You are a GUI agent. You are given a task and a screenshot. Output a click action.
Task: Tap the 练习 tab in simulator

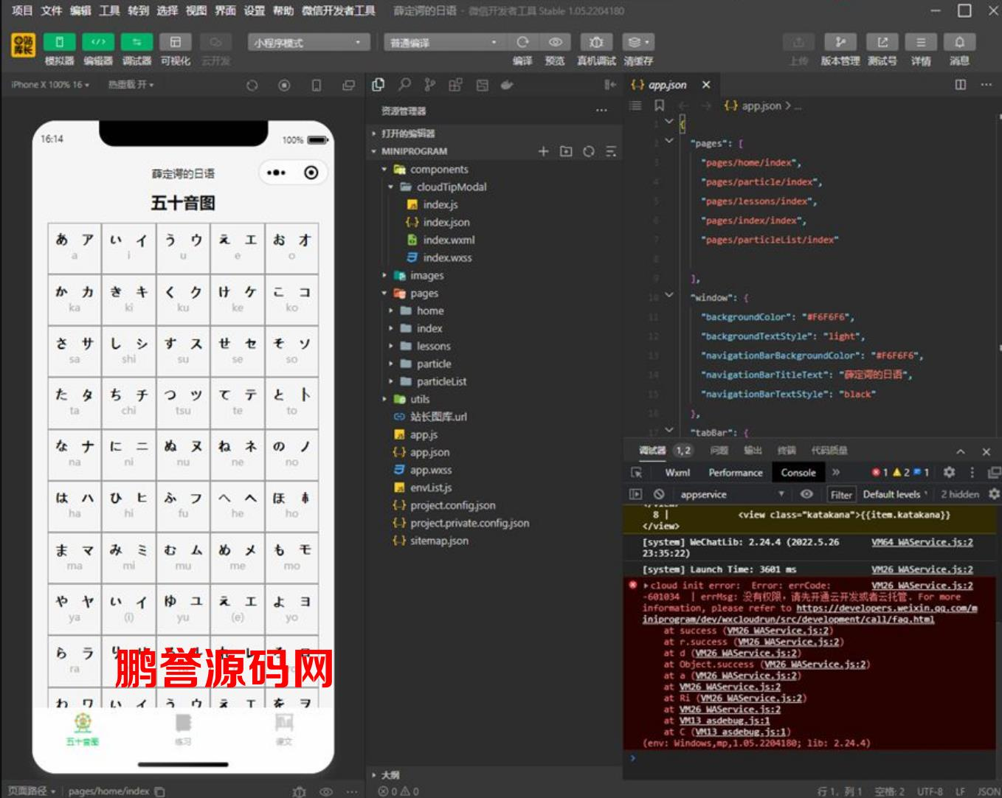pyautogui.click(x=183, y=728)
